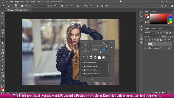Expand Special Effects Brushes folder

(82, 74)
